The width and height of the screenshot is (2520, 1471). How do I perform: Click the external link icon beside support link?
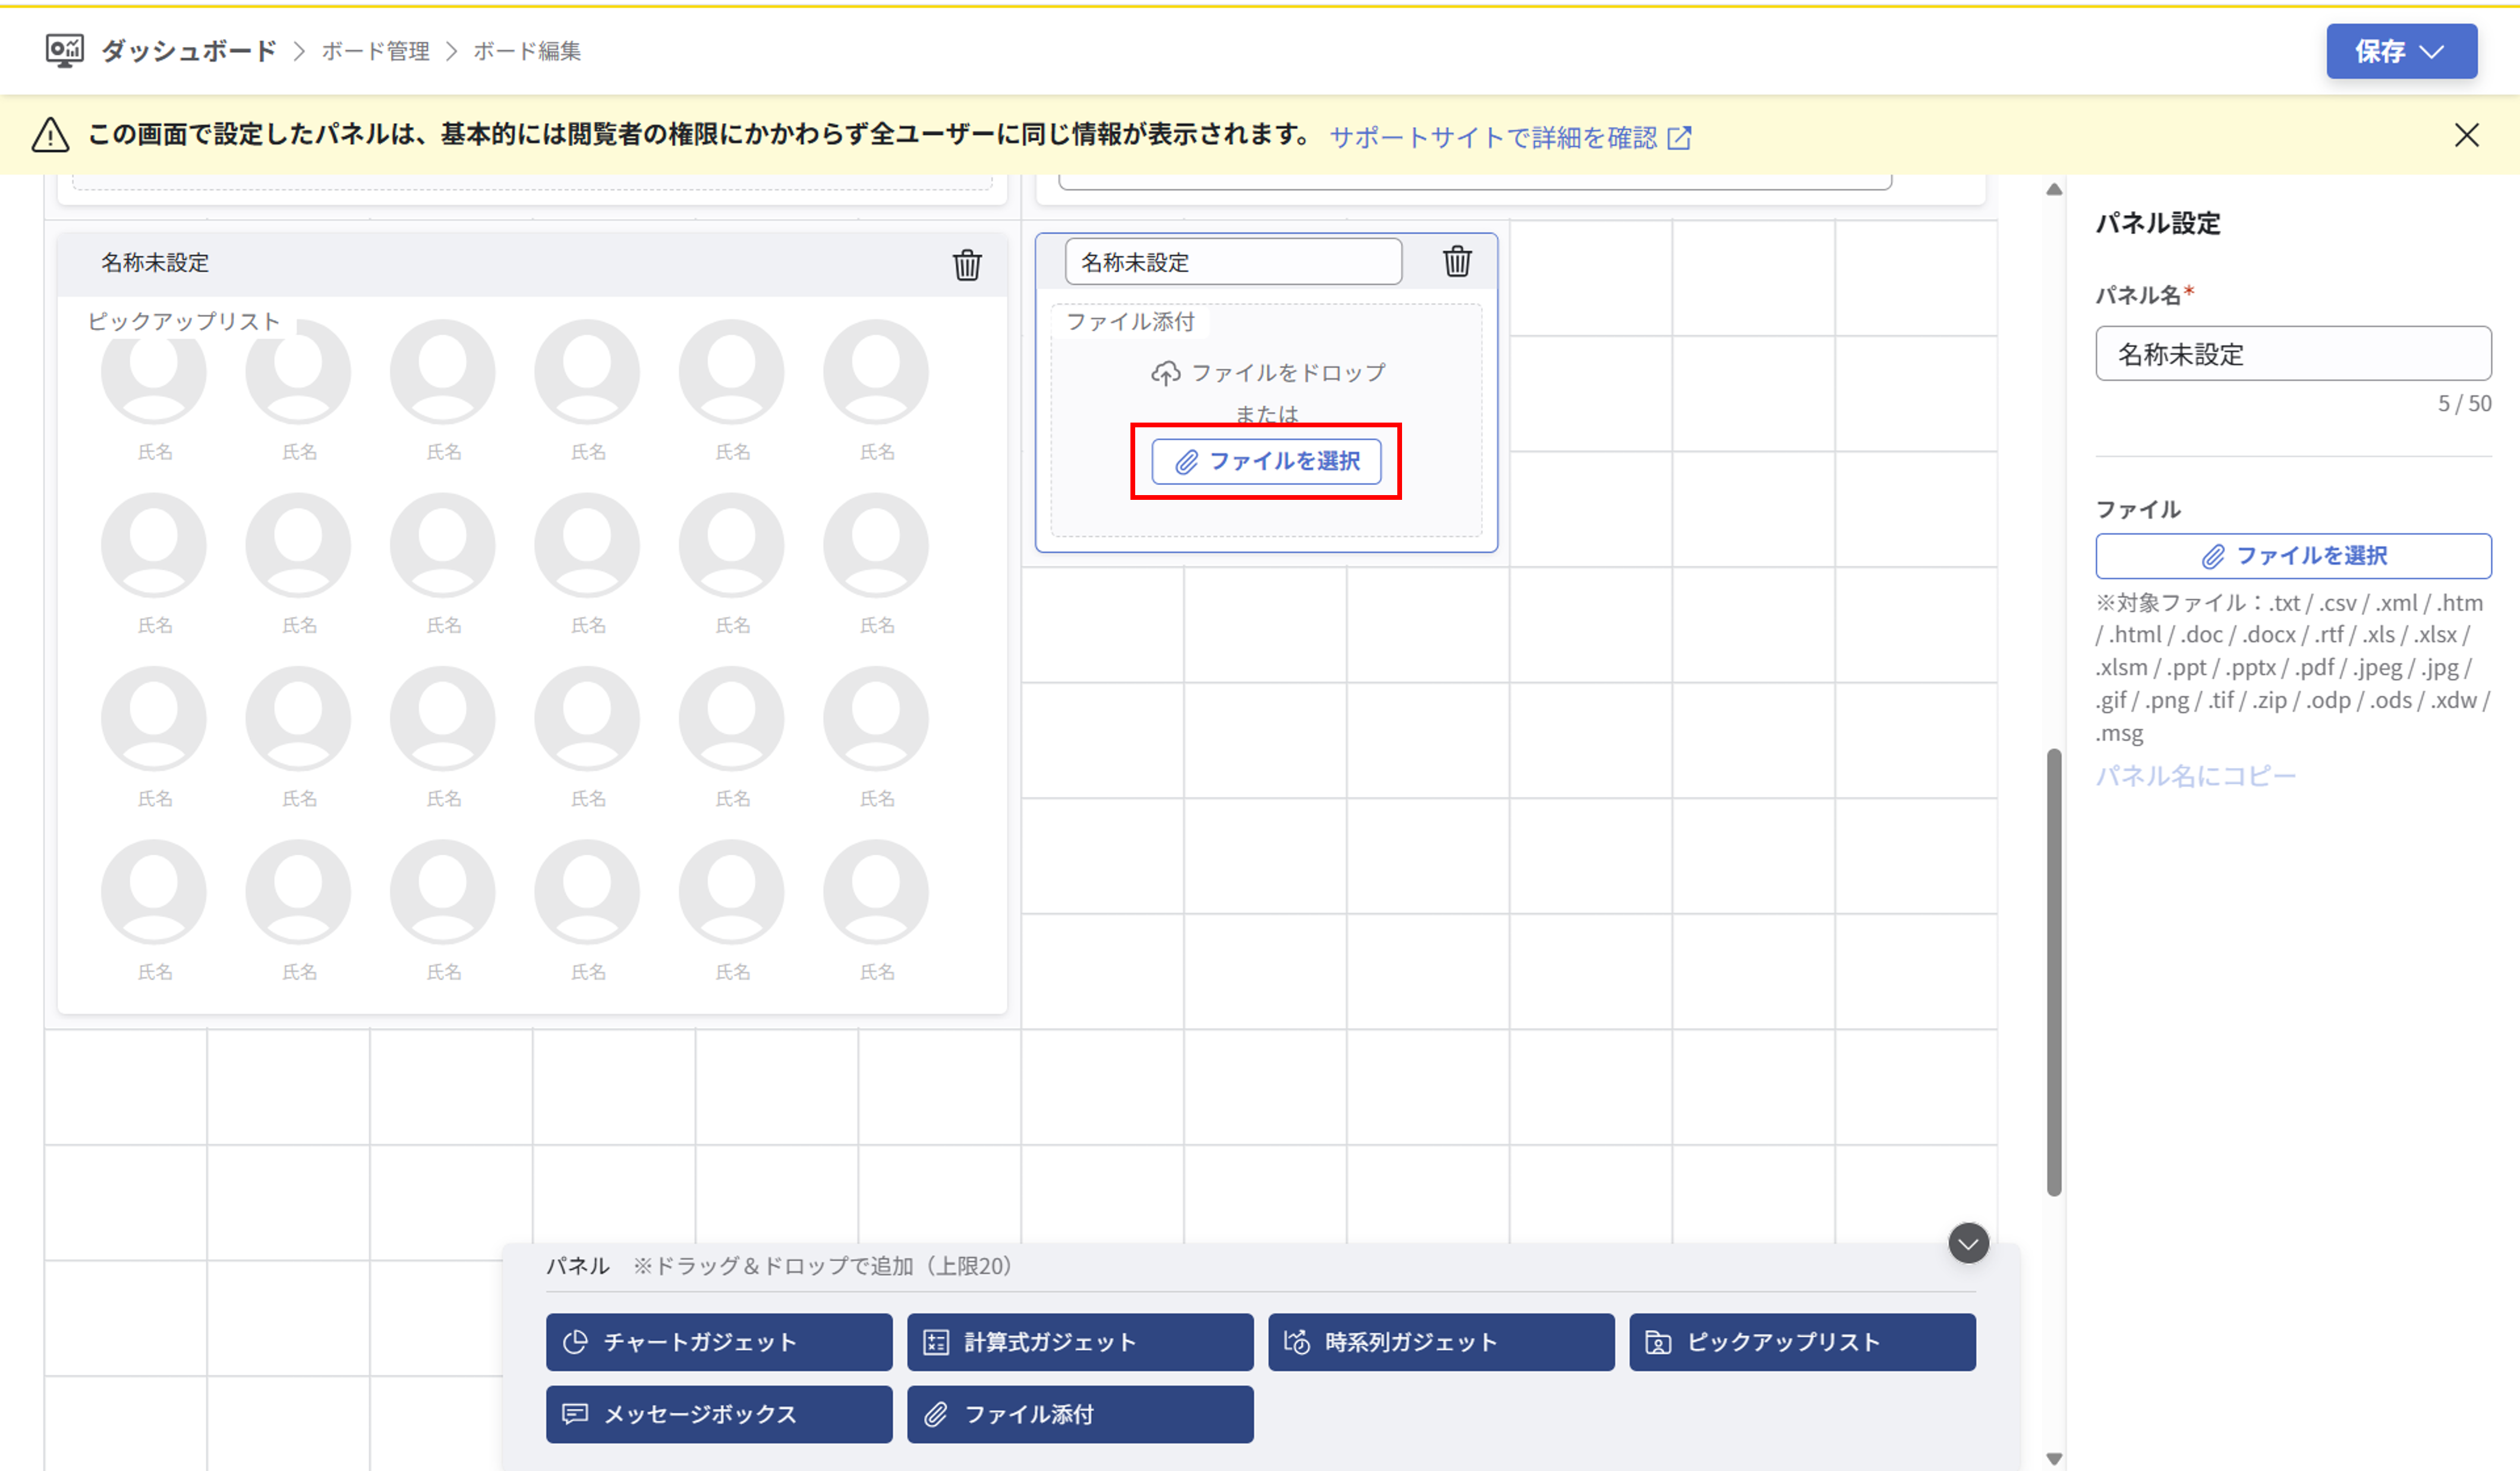coord(1679,138)
